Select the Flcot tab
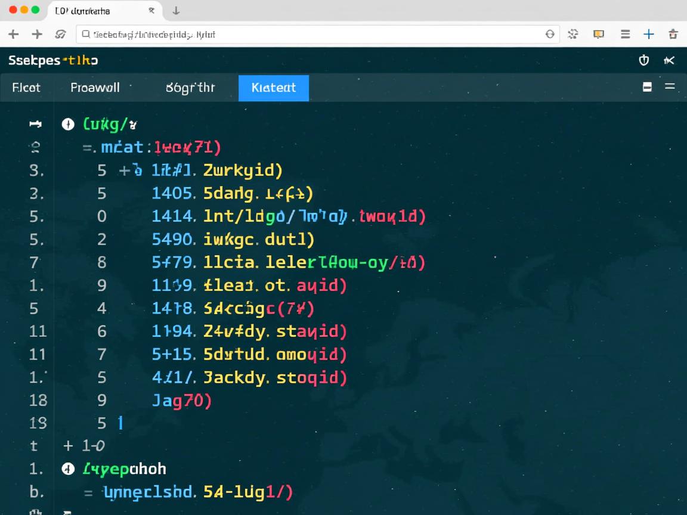Screen dimensions: 687x515 point(26,88)
